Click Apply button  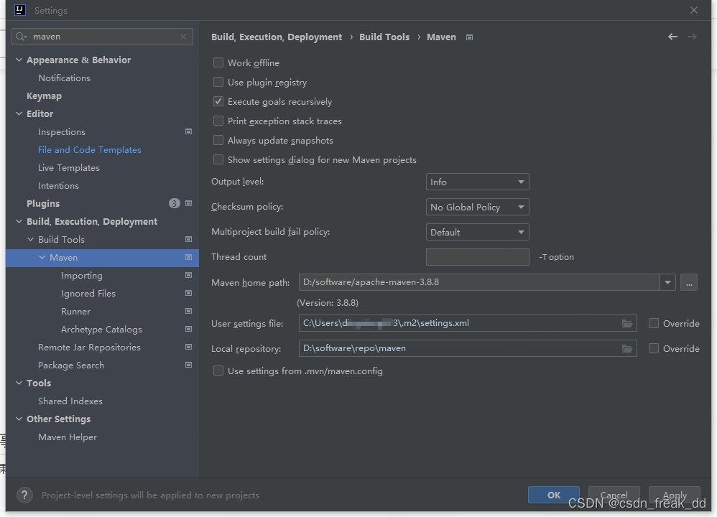675,495
